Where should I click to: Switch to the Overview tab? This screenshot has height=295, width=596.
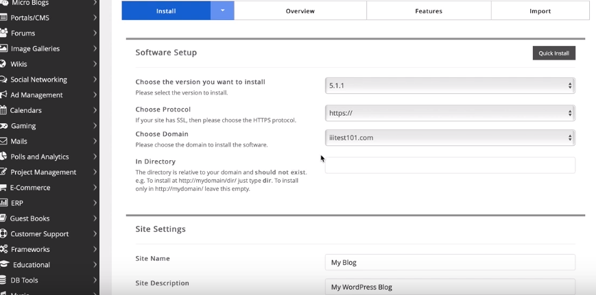300,11
